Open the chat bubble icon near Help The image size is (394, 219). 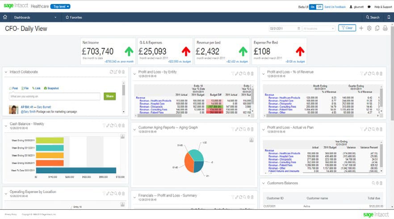(369, 7)
